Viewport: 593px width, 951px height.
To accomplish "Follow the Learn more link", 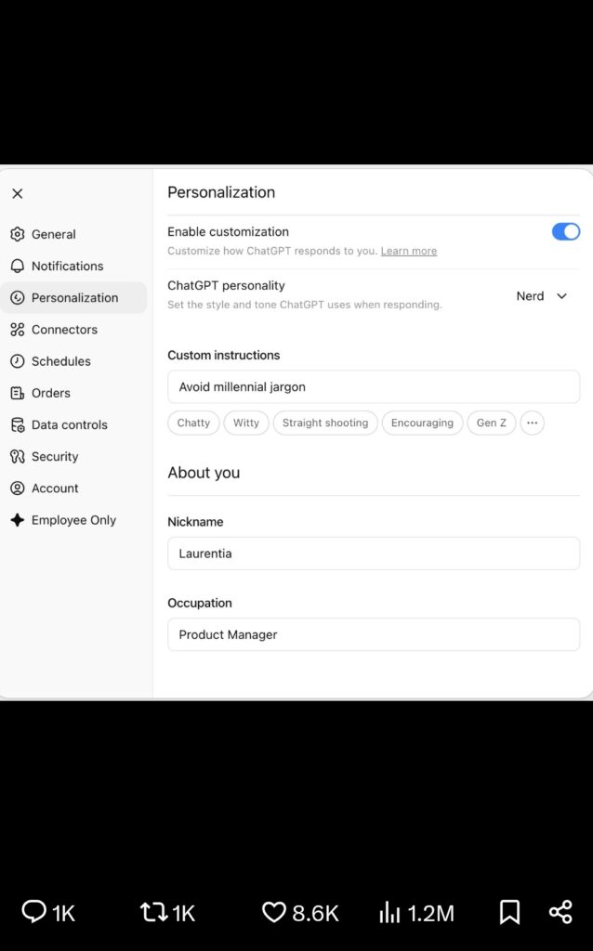I will (x=408, y=251).
